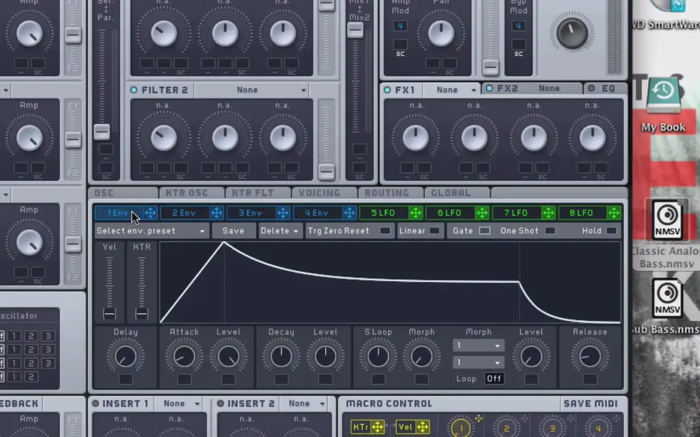Click the 1 Env modulation assign cross icon

[x=151, y=213]
